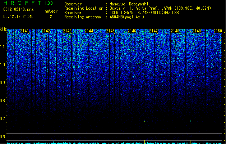
Task: Click the meteor label
Action: pyautogui.click(x=51, y=11)
